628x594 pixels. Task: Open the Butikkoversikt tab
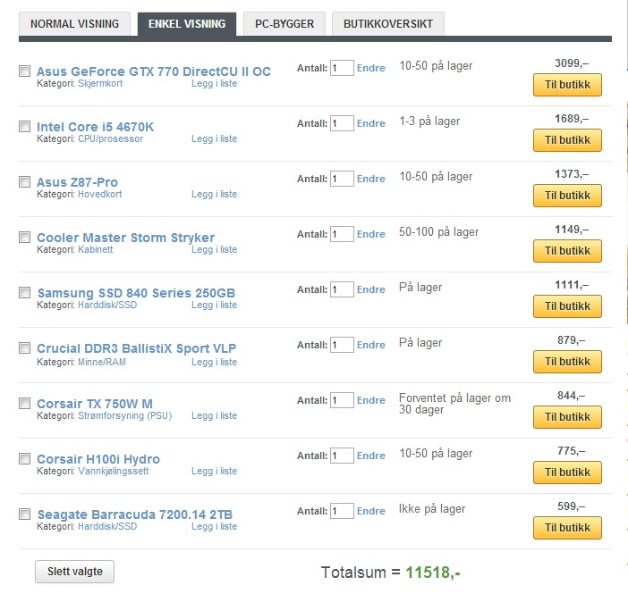tap(388, 24)
